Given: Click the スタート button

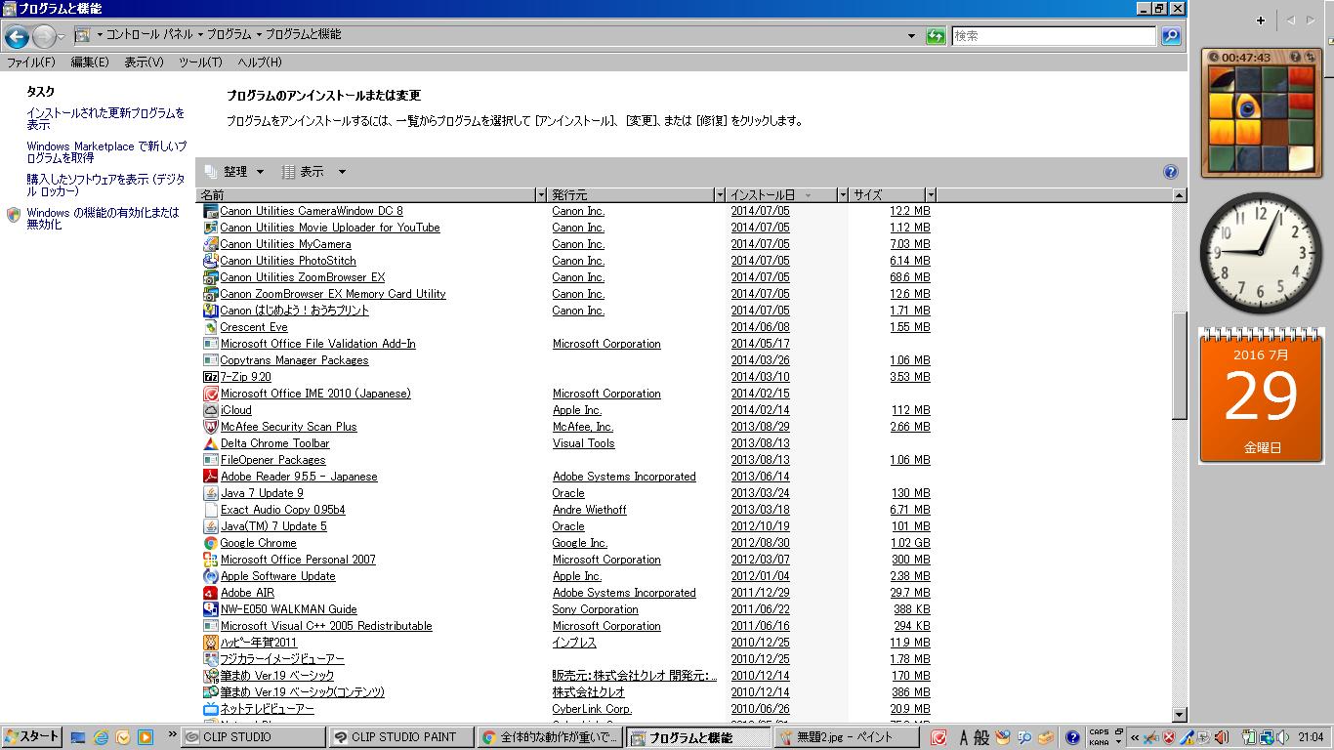Looking at the screenshot, I should (32, 737).
